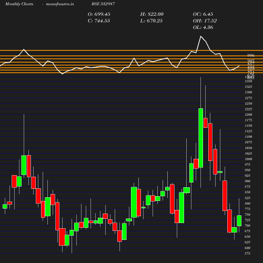Screen dimensions: 263x263
Task: Click the 1225 price axis label
Action: (248, 109)
